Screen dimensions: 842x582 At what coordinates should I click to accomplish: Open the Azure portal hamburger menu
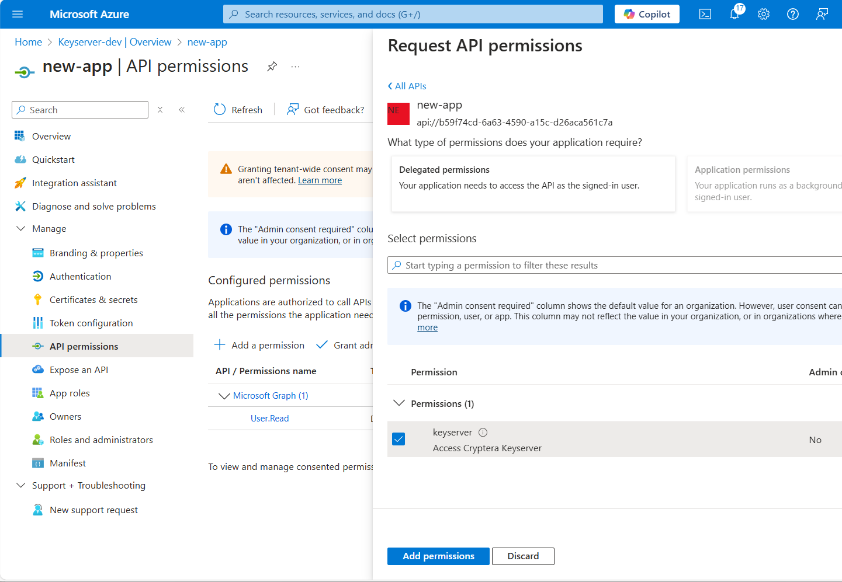point(17,14)
